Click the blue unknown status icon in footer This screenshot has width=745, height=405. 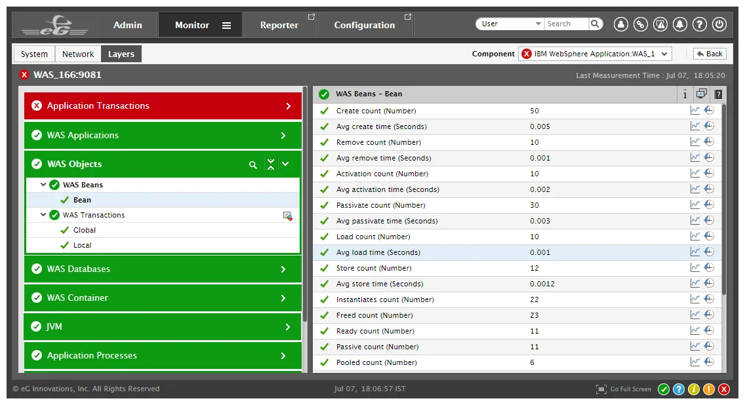tap(679, 389)
